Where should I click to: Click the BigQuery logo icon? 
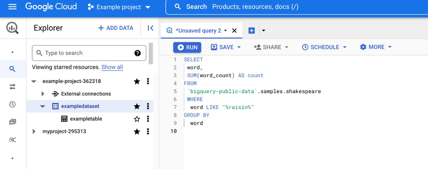click(12, 28)
